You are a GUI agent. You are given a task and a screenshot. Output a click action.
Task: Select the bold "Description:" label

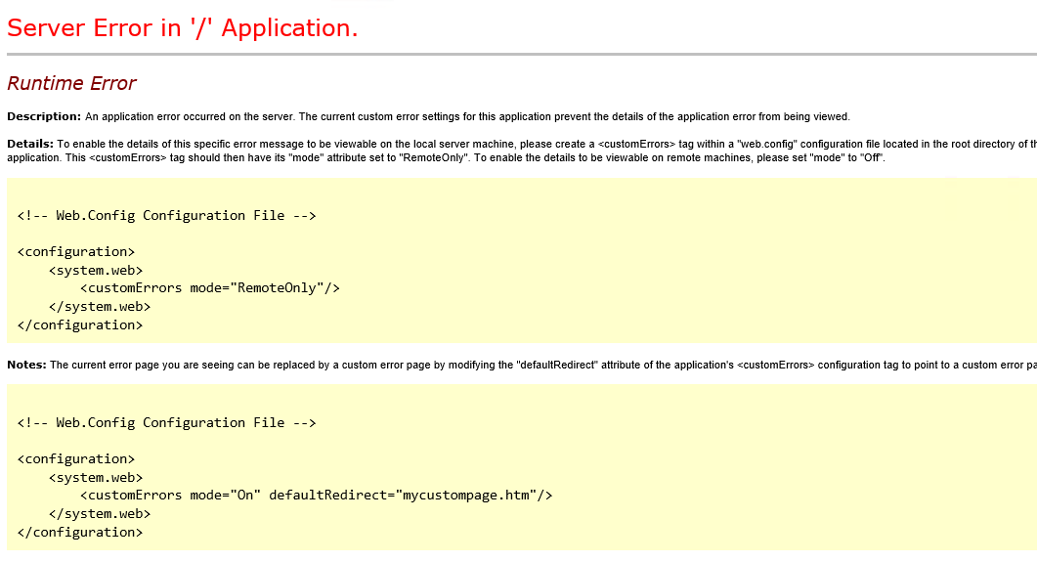tap(44, 117)
